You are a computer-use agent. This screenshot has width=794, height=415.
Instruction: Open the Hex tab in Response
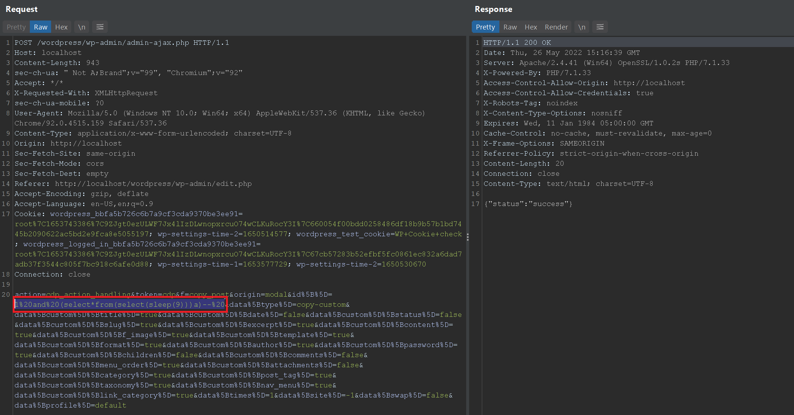click(531, 27)
